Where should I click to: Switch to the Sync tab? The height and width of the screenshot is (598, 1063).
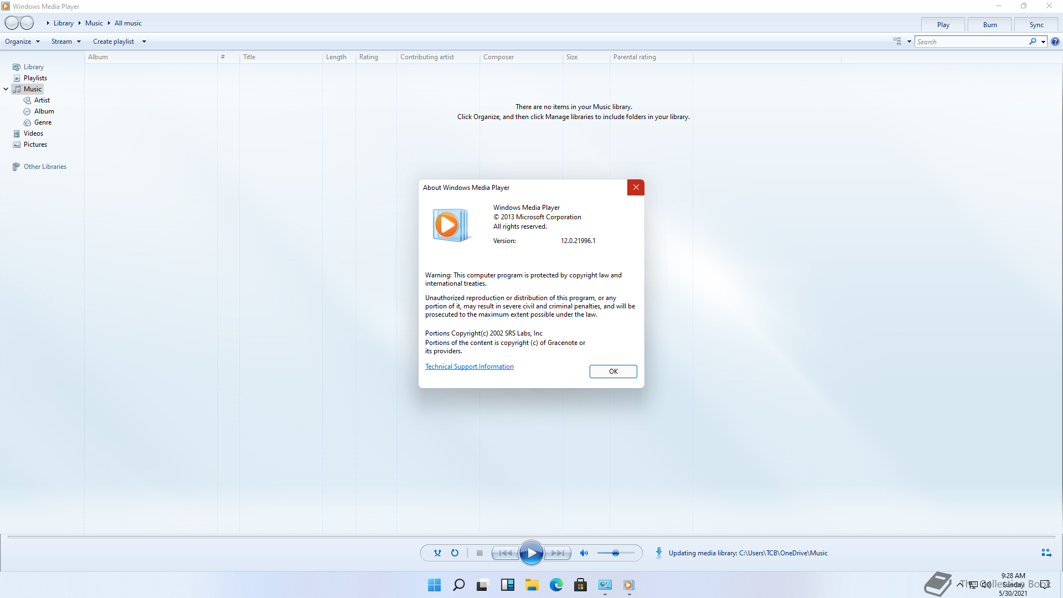[x=1036, y=25]
